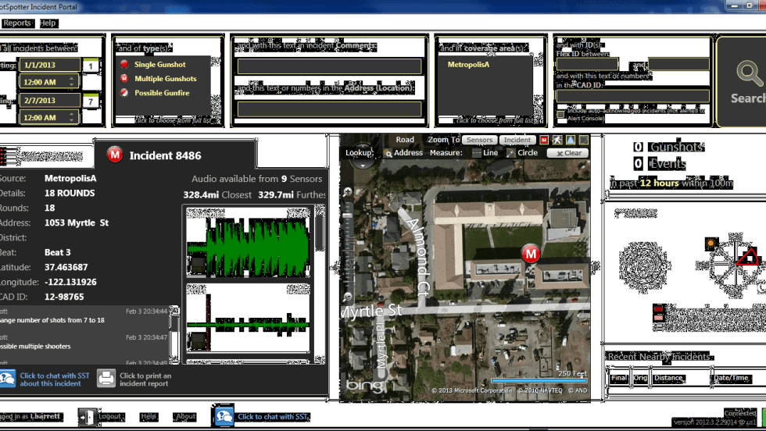Click the incident Comments text field
The height and width of the screenshot is (431, 766).
click(x=329, y=66)
